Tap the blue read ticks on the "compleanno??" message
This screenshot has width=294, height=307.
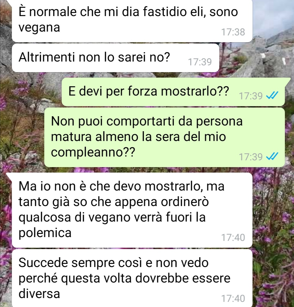coord(272,156)
